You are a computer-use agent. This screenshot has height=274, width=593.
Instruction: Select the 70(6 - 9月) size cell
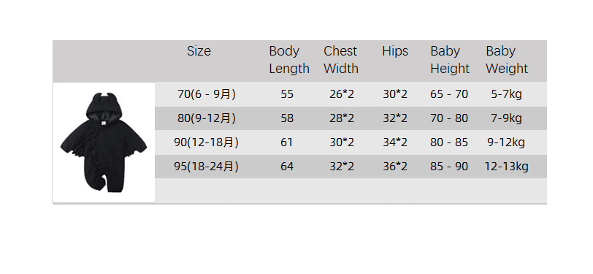point(207,94)
